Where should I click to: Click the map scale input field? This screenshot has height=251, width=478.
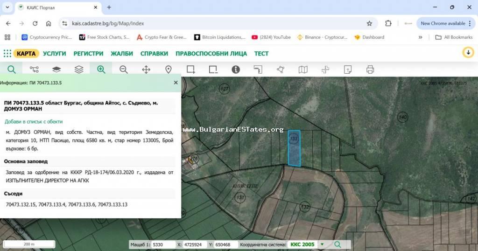coord(163,244)
